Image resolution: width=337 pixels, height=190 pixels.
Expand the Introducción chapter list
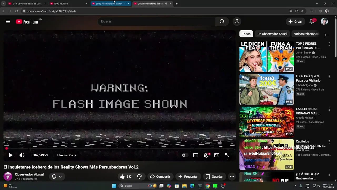point(66,155)
